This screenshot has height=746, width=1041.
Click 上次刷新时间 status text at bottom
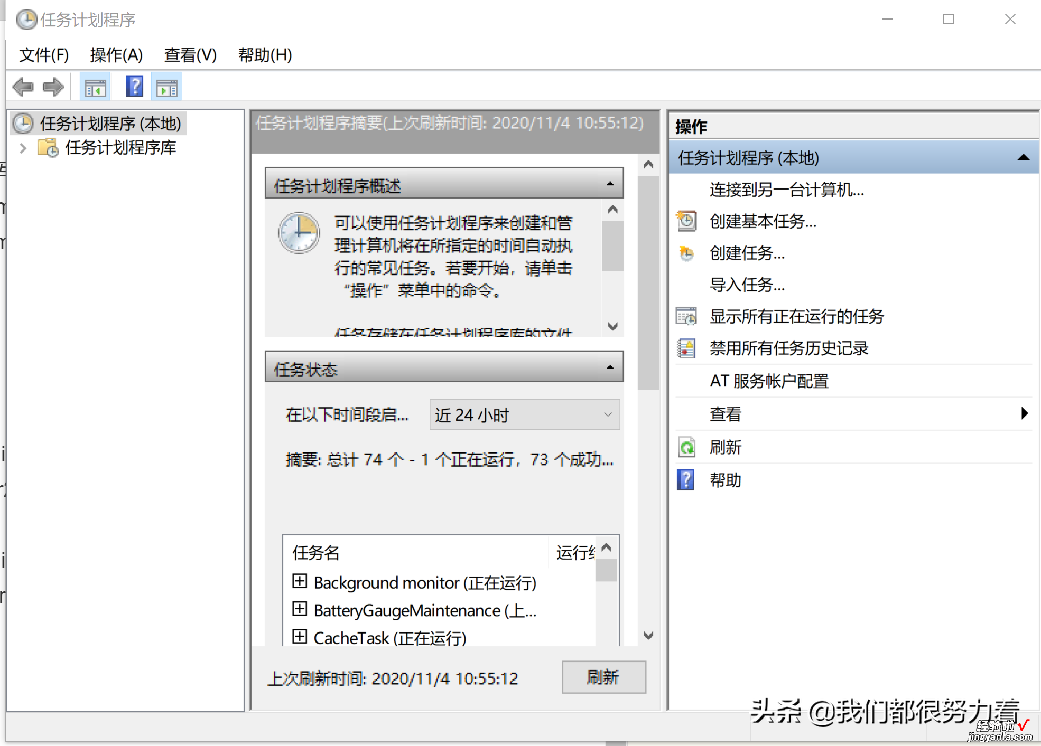click(393, 678)
